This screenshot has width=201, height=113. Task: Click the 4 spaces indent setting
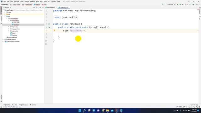(x=190, y=107)
